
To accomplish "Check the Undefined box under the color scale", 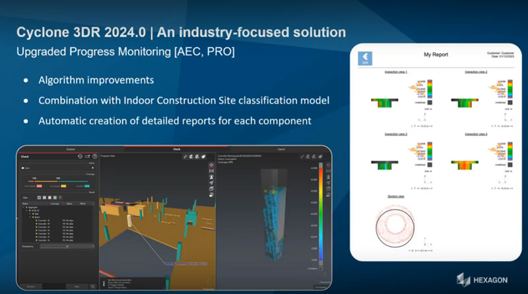I will coord(321,268).
